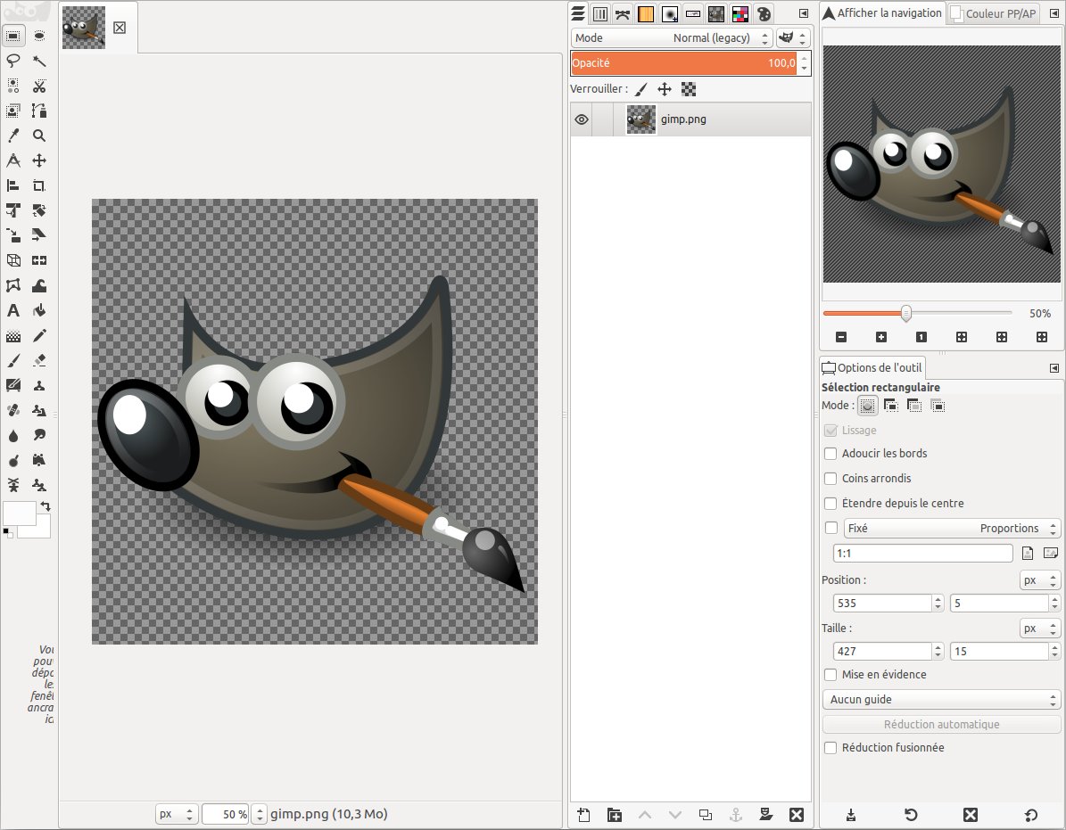Click the Réduction automatique button
This screenshot has width=1066, height=830.
[942, 724]
